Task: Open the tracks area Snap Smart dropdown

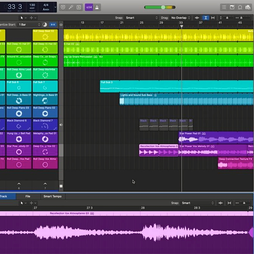Action: [141, 18]
